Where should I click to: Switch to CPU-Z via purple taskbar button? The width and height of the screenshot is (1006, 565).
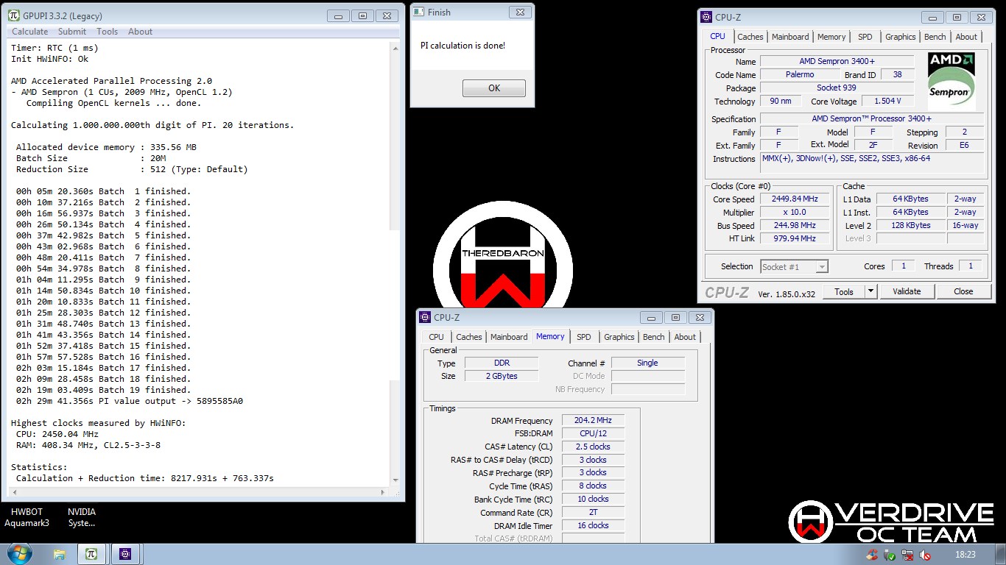(125, 554)
